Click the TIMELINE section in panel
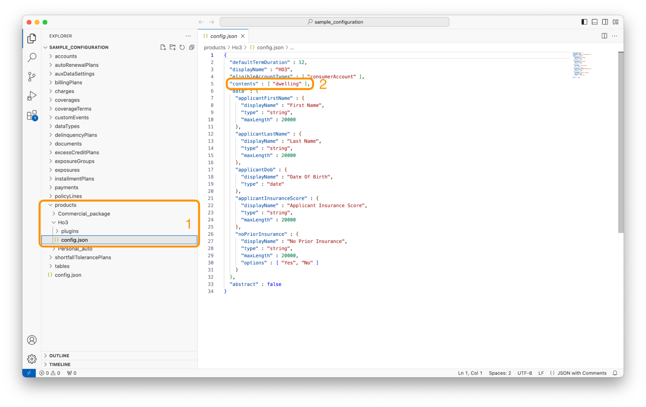646x407 pixels. coord(60,364)
